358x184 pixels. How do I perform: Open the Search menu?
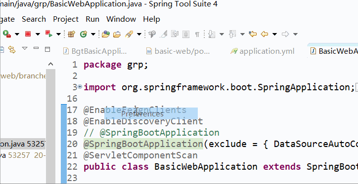coord(34,19)
